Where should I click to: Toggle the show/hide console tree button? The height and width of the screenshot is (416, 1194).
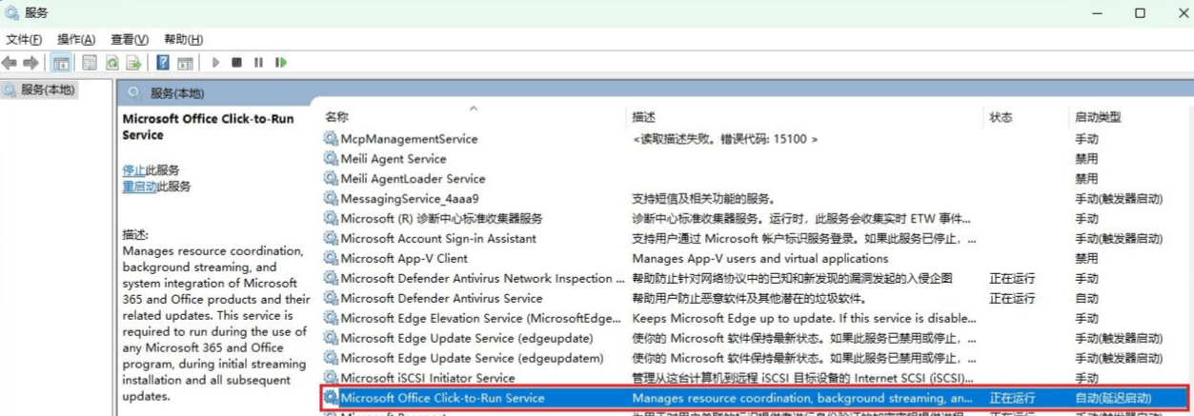[61, 63]
